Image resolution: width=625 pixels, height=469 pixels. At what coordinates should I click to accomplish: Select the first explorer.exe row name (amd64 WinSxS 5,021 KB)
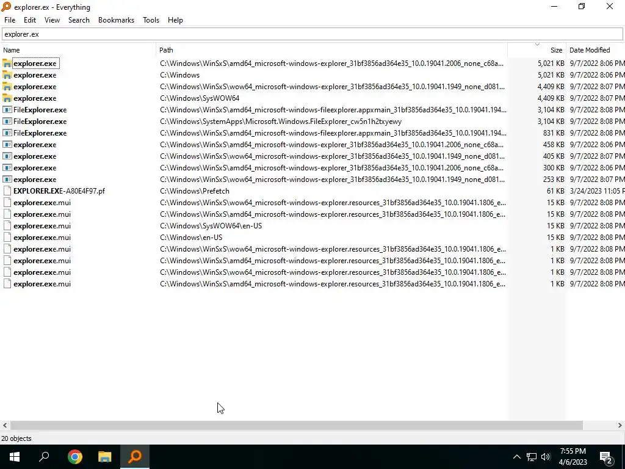pos(35,64)
